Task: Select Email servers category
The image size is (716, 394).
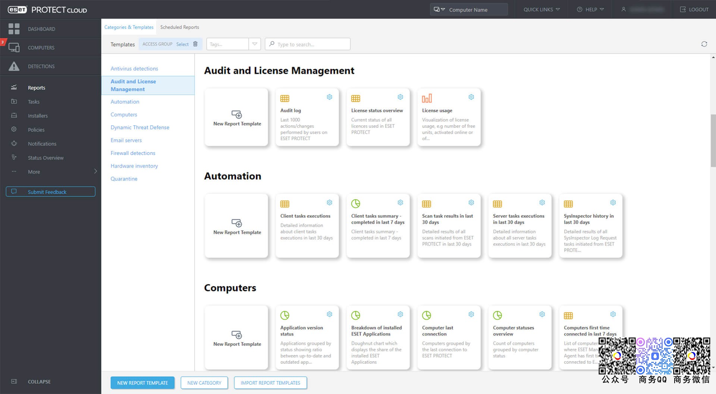Action: tap(126, 140)
